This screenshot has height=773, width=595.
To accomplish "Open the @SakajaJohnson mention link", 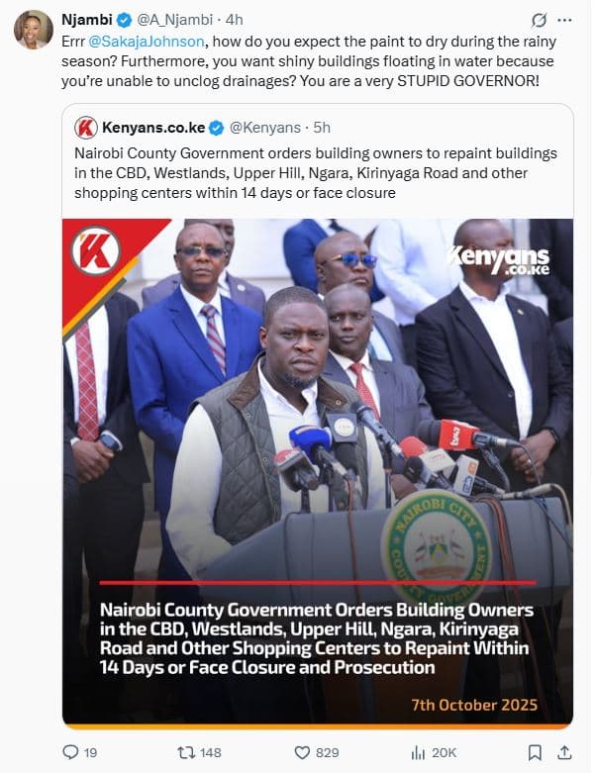I will [x=147, y=42].
